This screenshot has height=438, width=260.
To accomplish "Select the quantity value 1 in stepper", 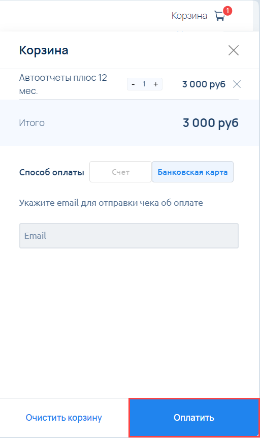I will 144,84.
